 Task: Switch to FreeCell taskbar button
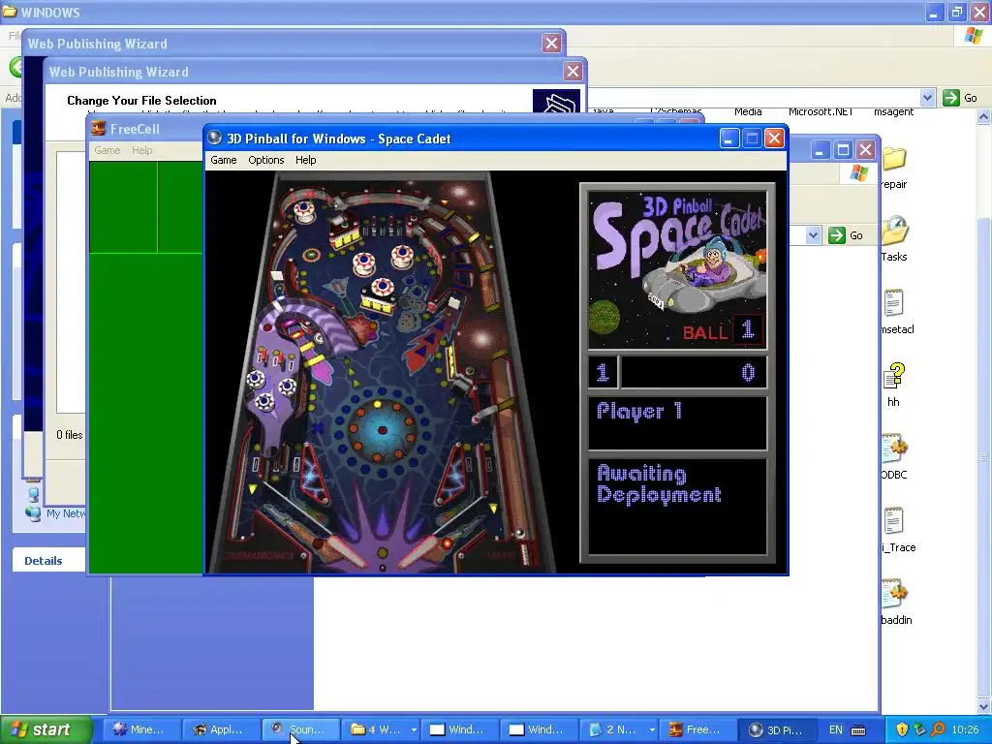pyautogui.click(x=697, y=729)
